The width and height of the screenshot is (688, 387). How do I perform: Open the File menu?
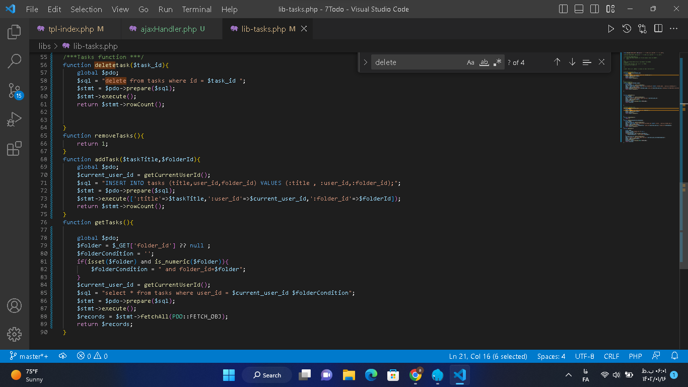coord(32,9)
